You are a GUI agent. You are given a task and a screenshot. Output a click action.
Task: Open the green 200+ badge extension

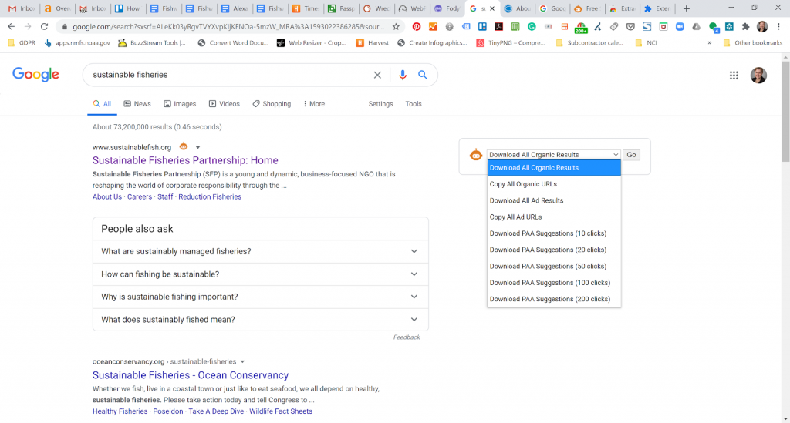(581, 27)
